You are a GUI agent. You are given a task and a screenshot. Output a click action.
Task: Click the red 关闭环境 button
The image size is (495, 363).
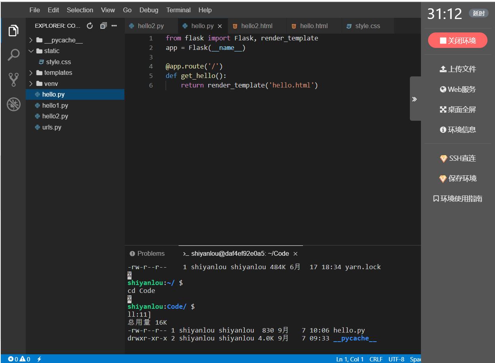point(457,40)
